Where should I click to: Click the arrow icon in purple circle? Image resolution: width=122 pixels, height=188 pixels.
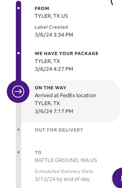18,92
